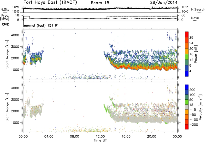Image resolution: width=205 pixels, height=142 pixels.
Task: Pick the dark green 8–12 dB power swatch
Action: (x=187, y=63)
